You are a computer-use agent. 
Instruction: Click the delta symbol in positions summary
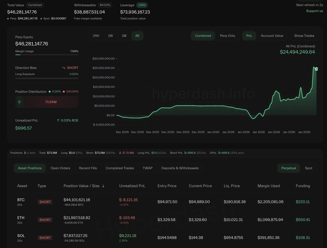click(120, 153)
